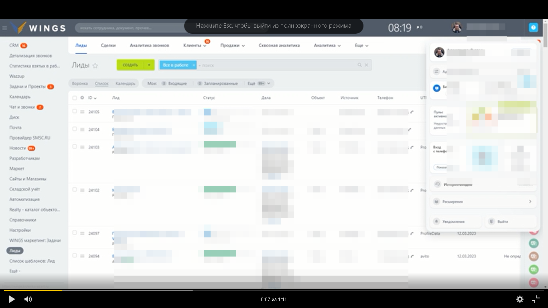
Task: Open 'Задачи и Проекты' in the left sidebar
Action: pos(28,87)
